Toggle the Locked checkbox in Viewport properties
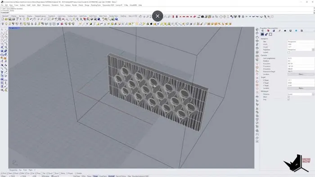Image resolution: width=315 pixels, height=177 pixels. click(x=289, y=52)
